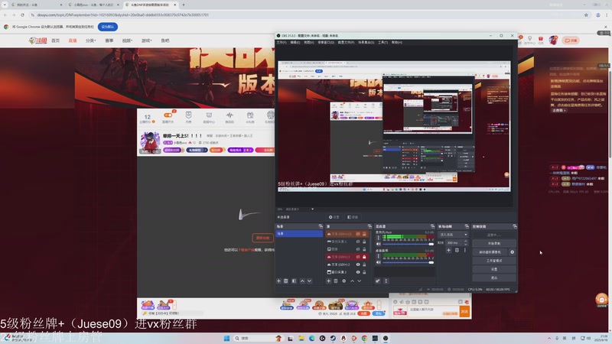Open scene filters icon in Scenes panel
This screenshot has height=344, width=612.
coord(294,281)
